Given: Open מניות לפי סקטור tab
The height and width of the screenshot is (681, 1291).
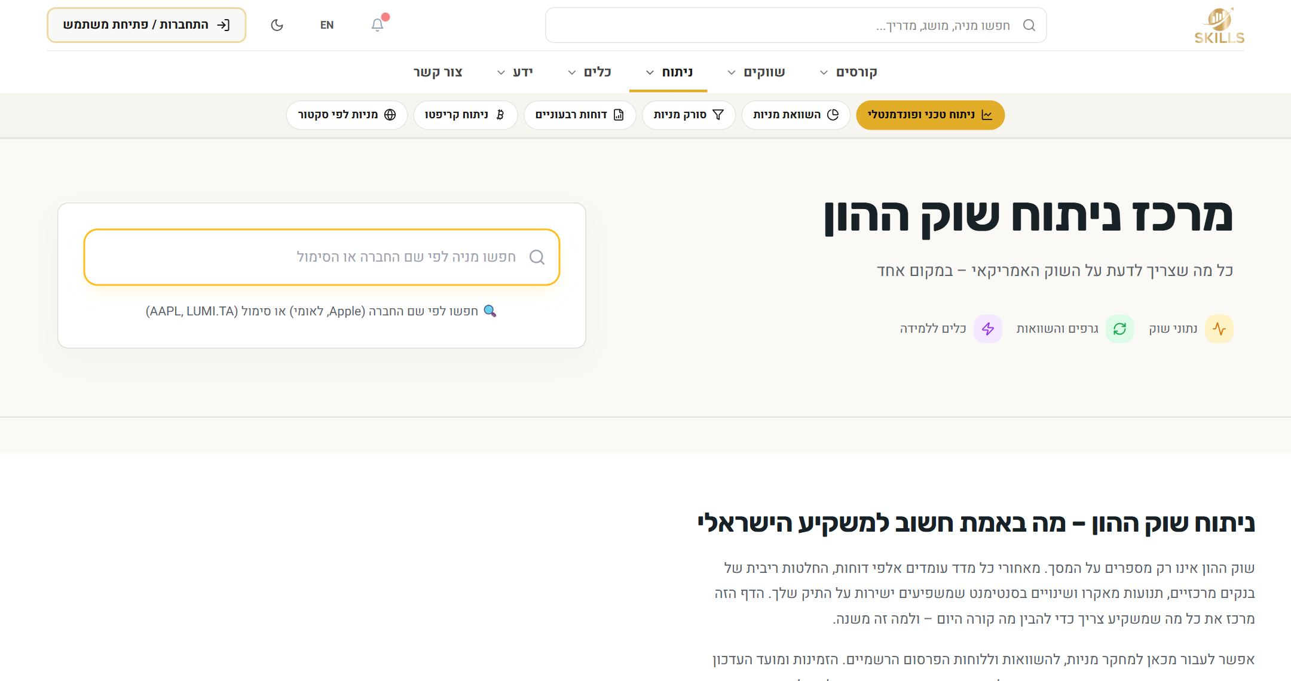Looking at the screenshot, I should click(x=347, y=115).
